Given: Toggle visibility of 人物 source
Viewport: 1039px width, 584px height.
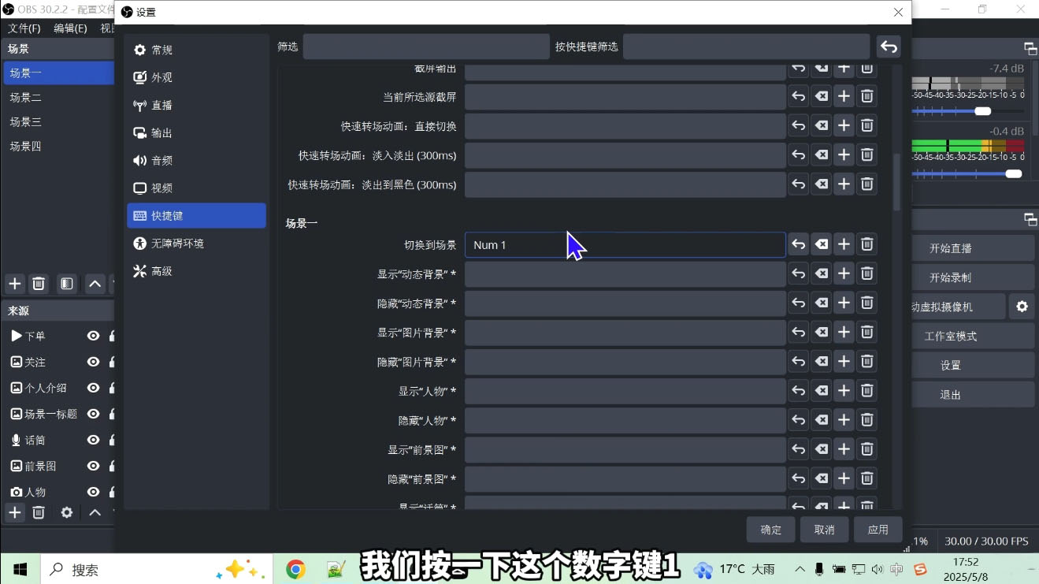Looking at the screenshot, I should pyautogui.click(x=93, y=493).
